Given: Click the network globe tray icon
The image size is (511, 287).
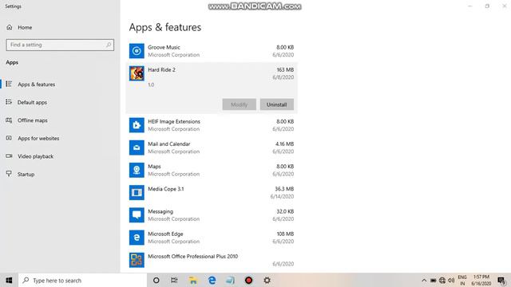Looking at the screenshot, I should tap(442, 280).
